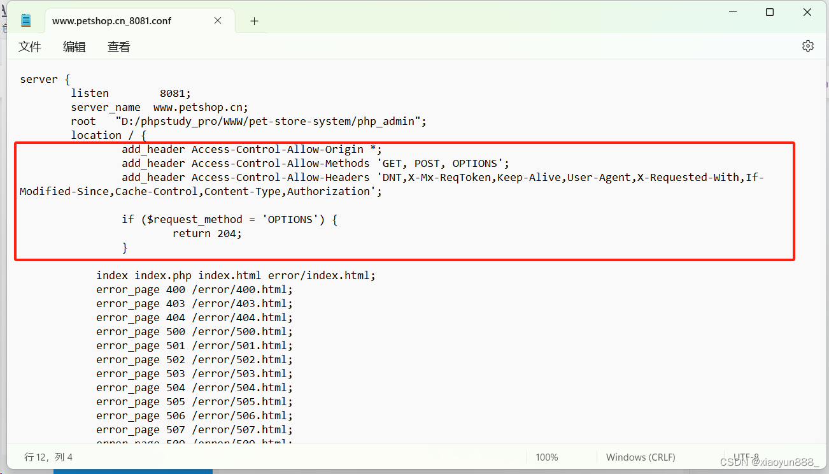Screen dimensions: 829x474
Task: Click the error_page 506 line
Action: tap(194, 415)
